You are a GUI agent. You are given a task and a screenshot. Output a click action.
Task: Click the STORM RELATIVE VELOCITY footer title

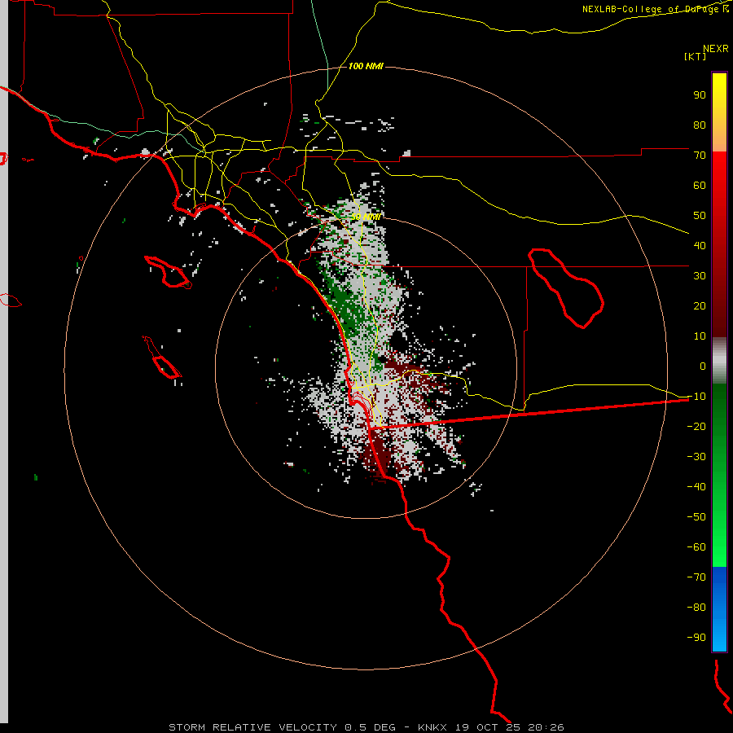252,727
